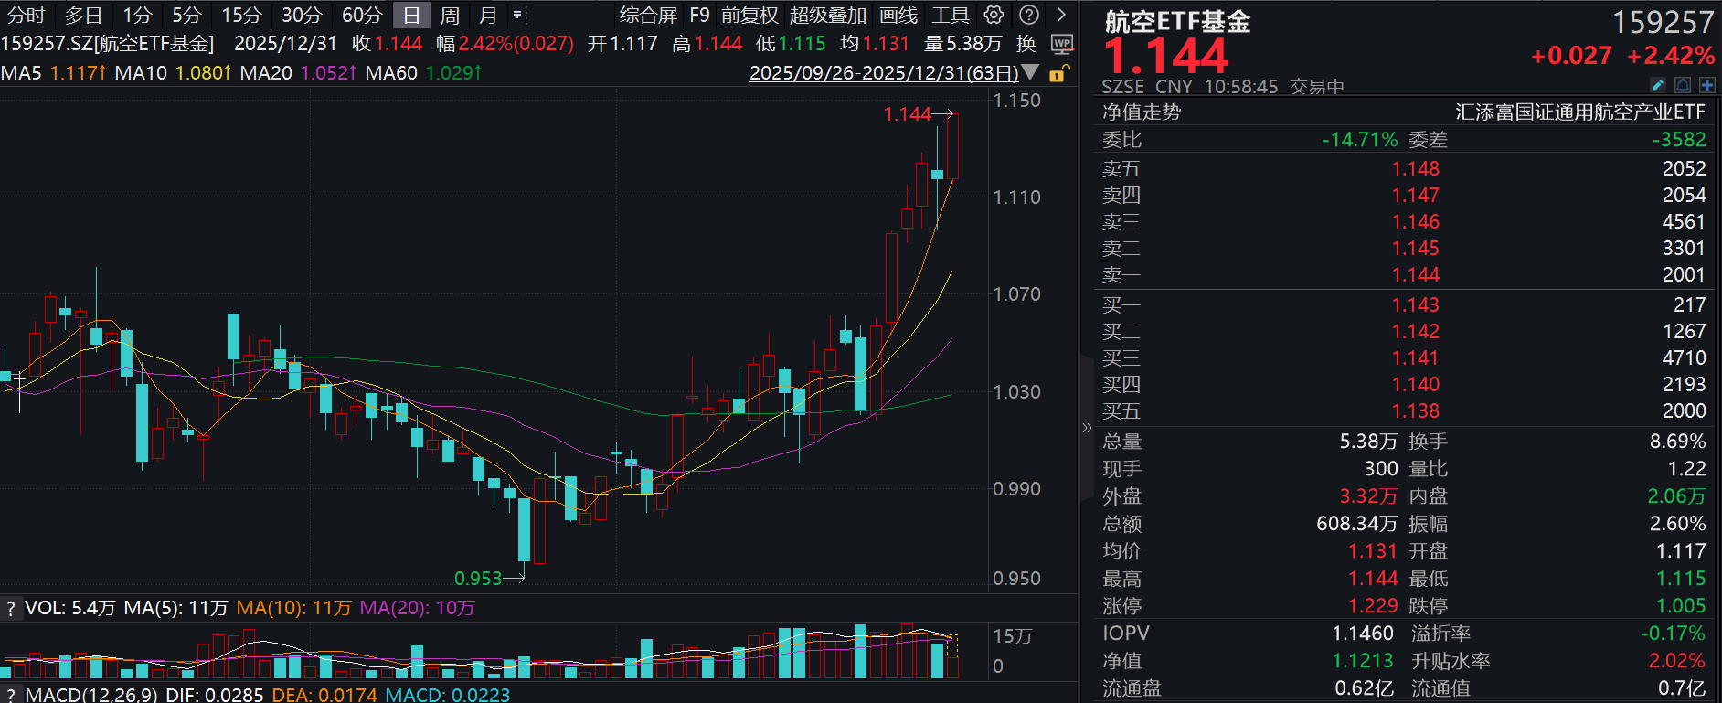Open MACD indicator help question mark
1722x703 pixels.
[11, 695]
